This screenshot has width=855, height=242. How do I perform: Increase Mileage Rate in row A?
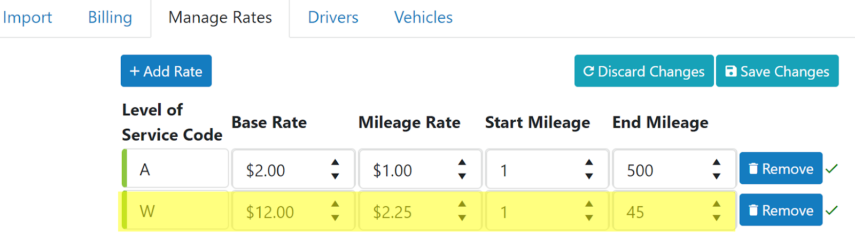coord(462,162)
